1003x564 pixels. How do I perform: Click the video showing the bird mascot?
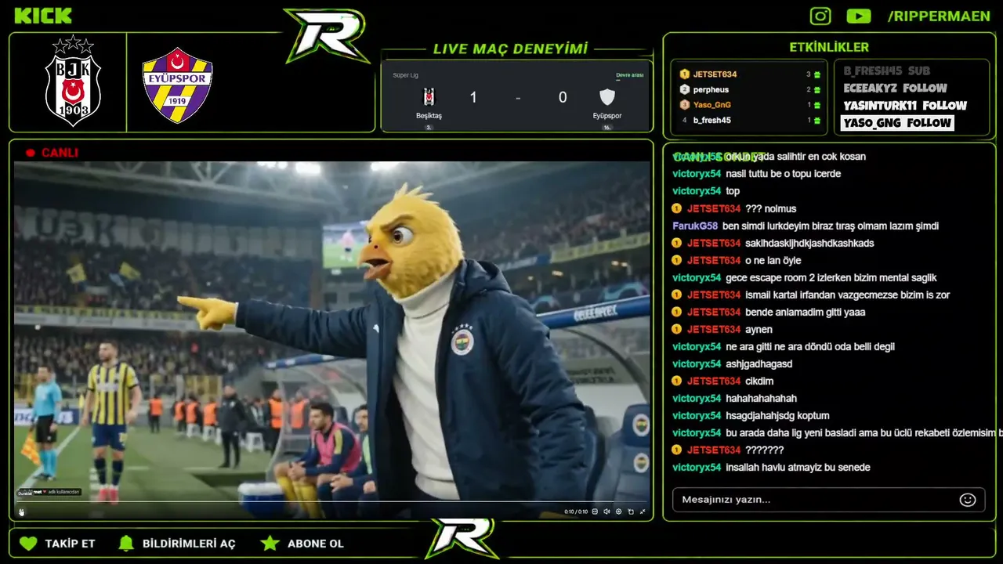[332, 338]
